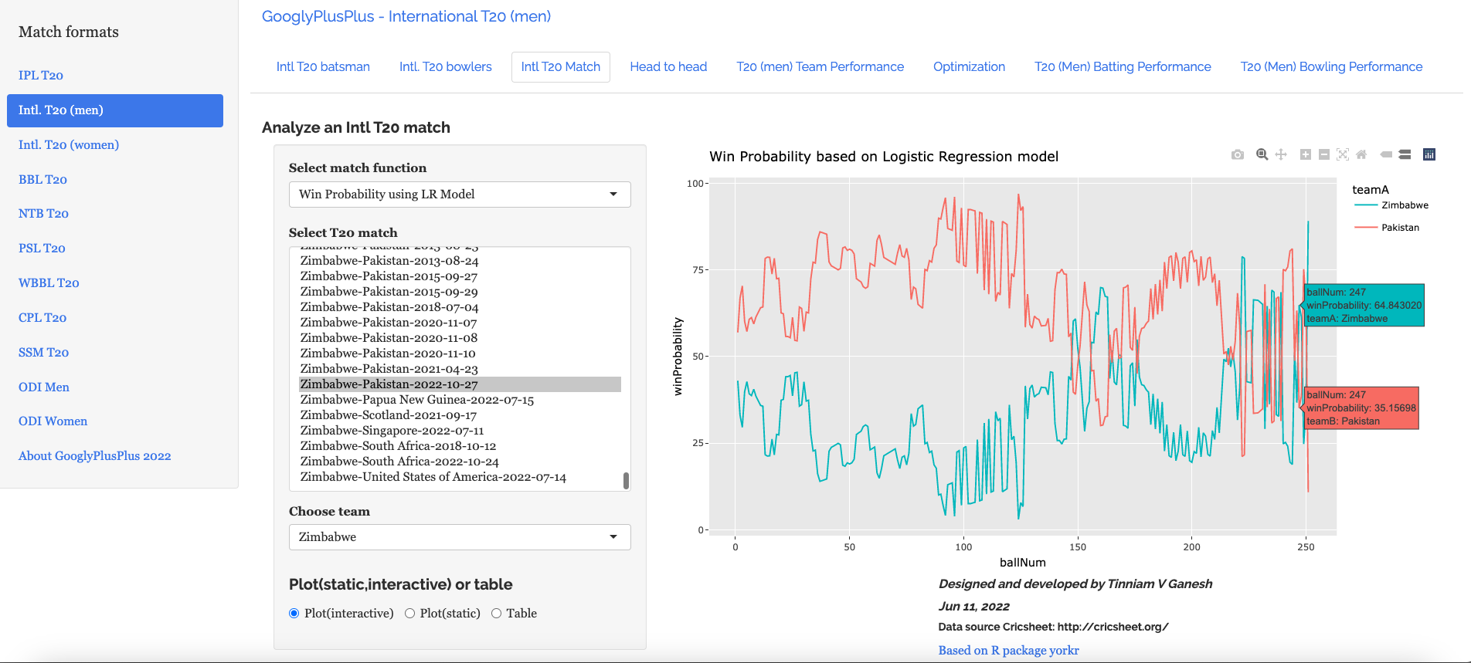Follow the Based on R package yorkr link
This screenshot has height=663, width=1471.
[1008, 651]
